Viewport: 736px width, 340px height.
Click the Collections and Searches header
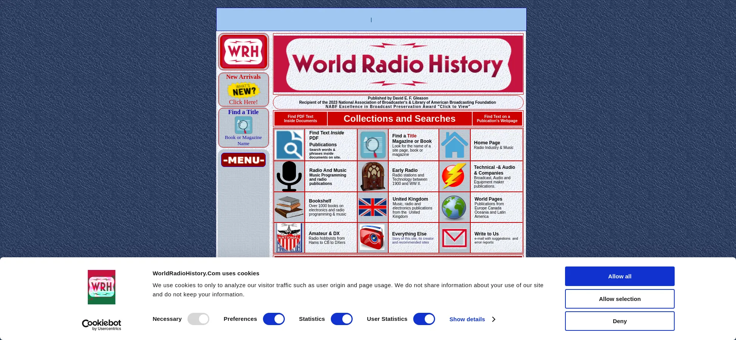tap(399, 119)
